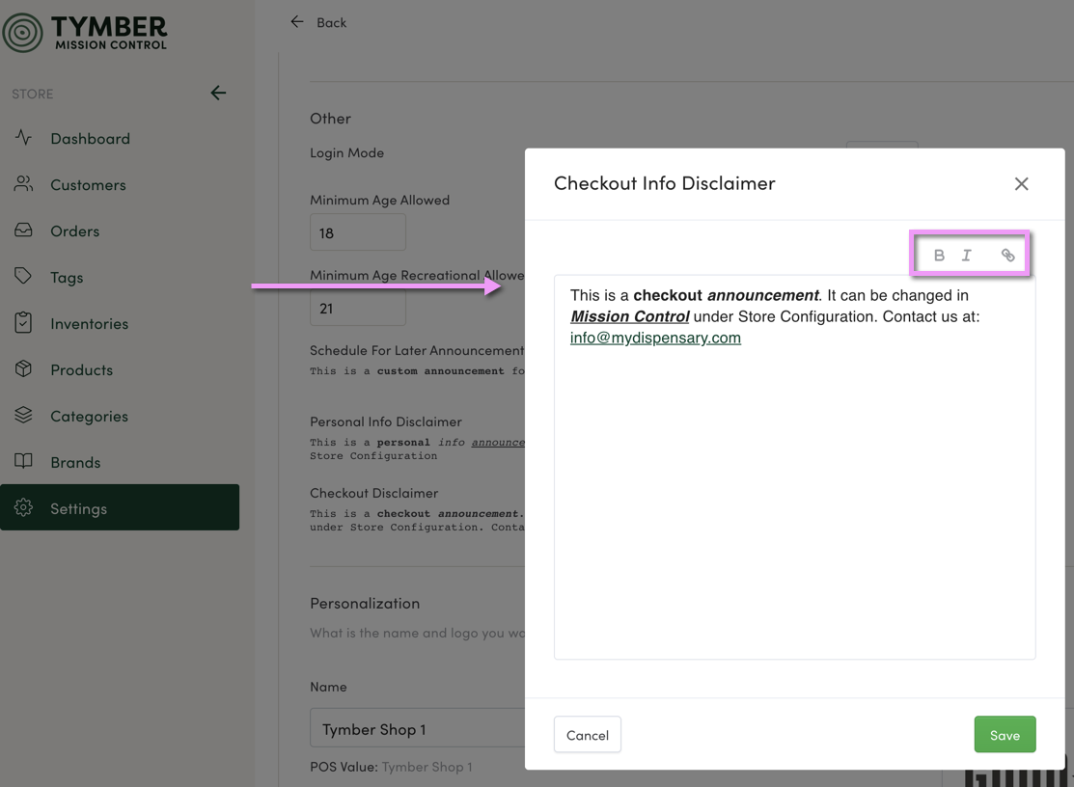Click the Tags label icon

[24, 277]
